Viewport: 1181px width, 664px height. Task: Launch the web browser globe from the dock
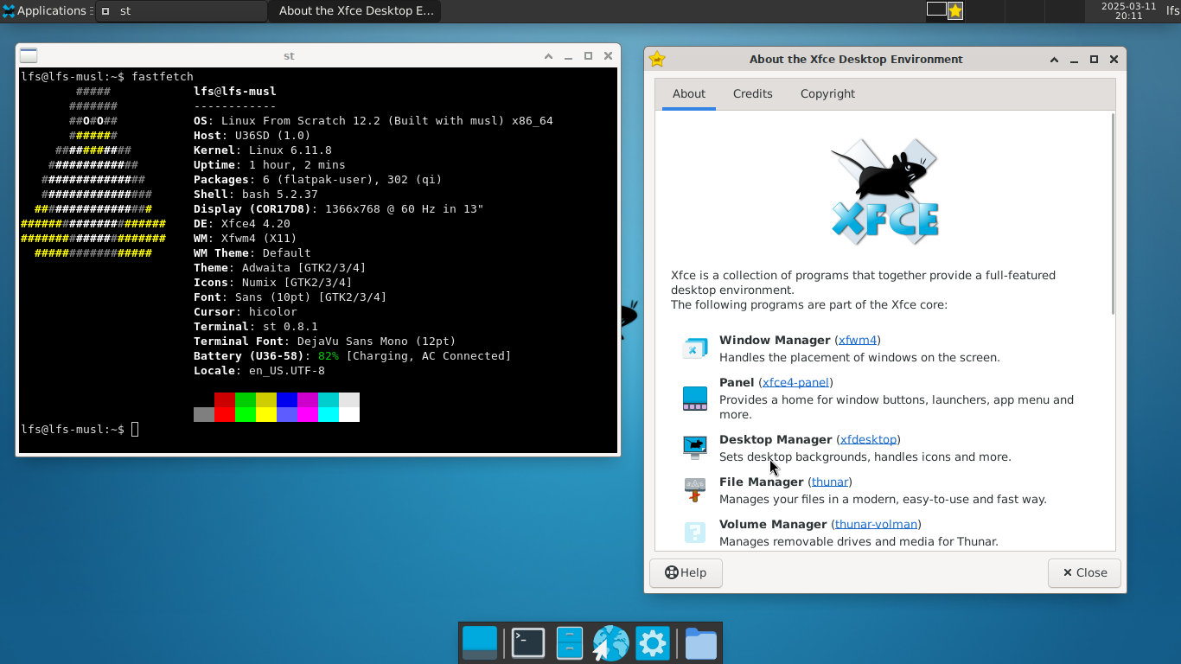(610, 643)
